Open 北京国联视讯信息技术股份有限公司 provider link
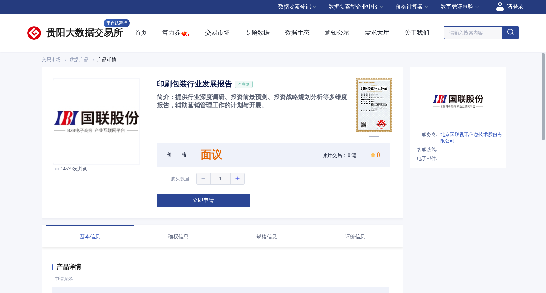Viewport: 546px width, 293px height. tap(471, 137)
